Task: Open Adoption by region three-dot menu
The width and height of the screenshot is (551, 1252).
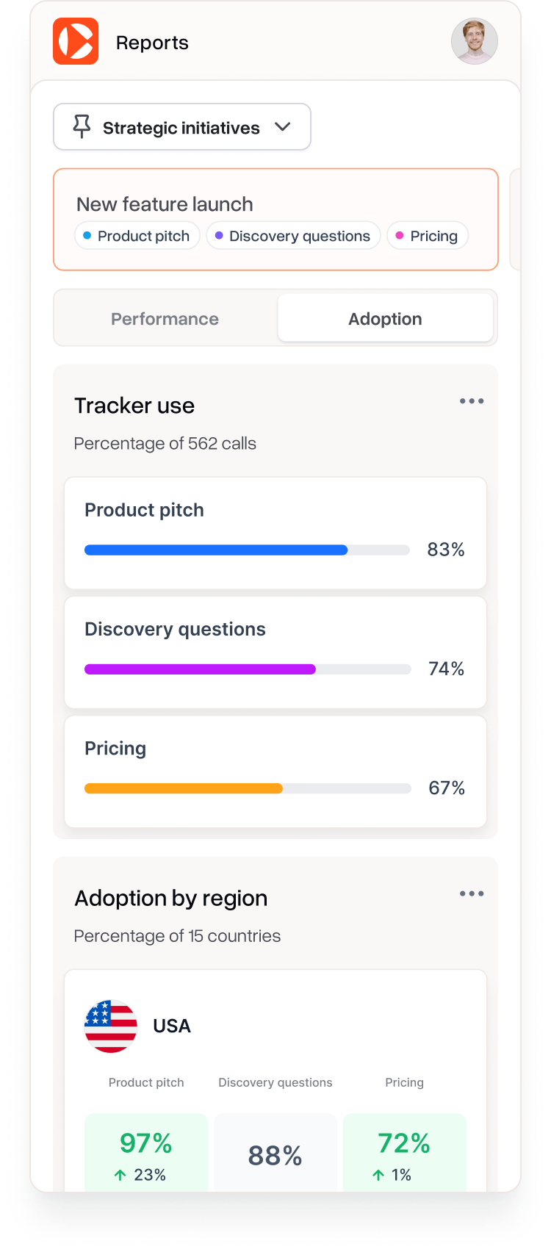Action: pos(472,893)
